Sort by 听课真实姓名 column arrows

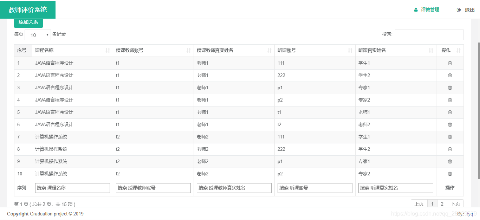(x=431, y=51)
